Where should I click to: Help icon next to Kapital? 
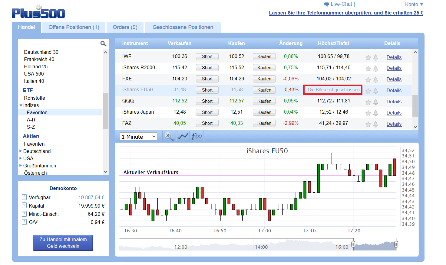[24, 205]
